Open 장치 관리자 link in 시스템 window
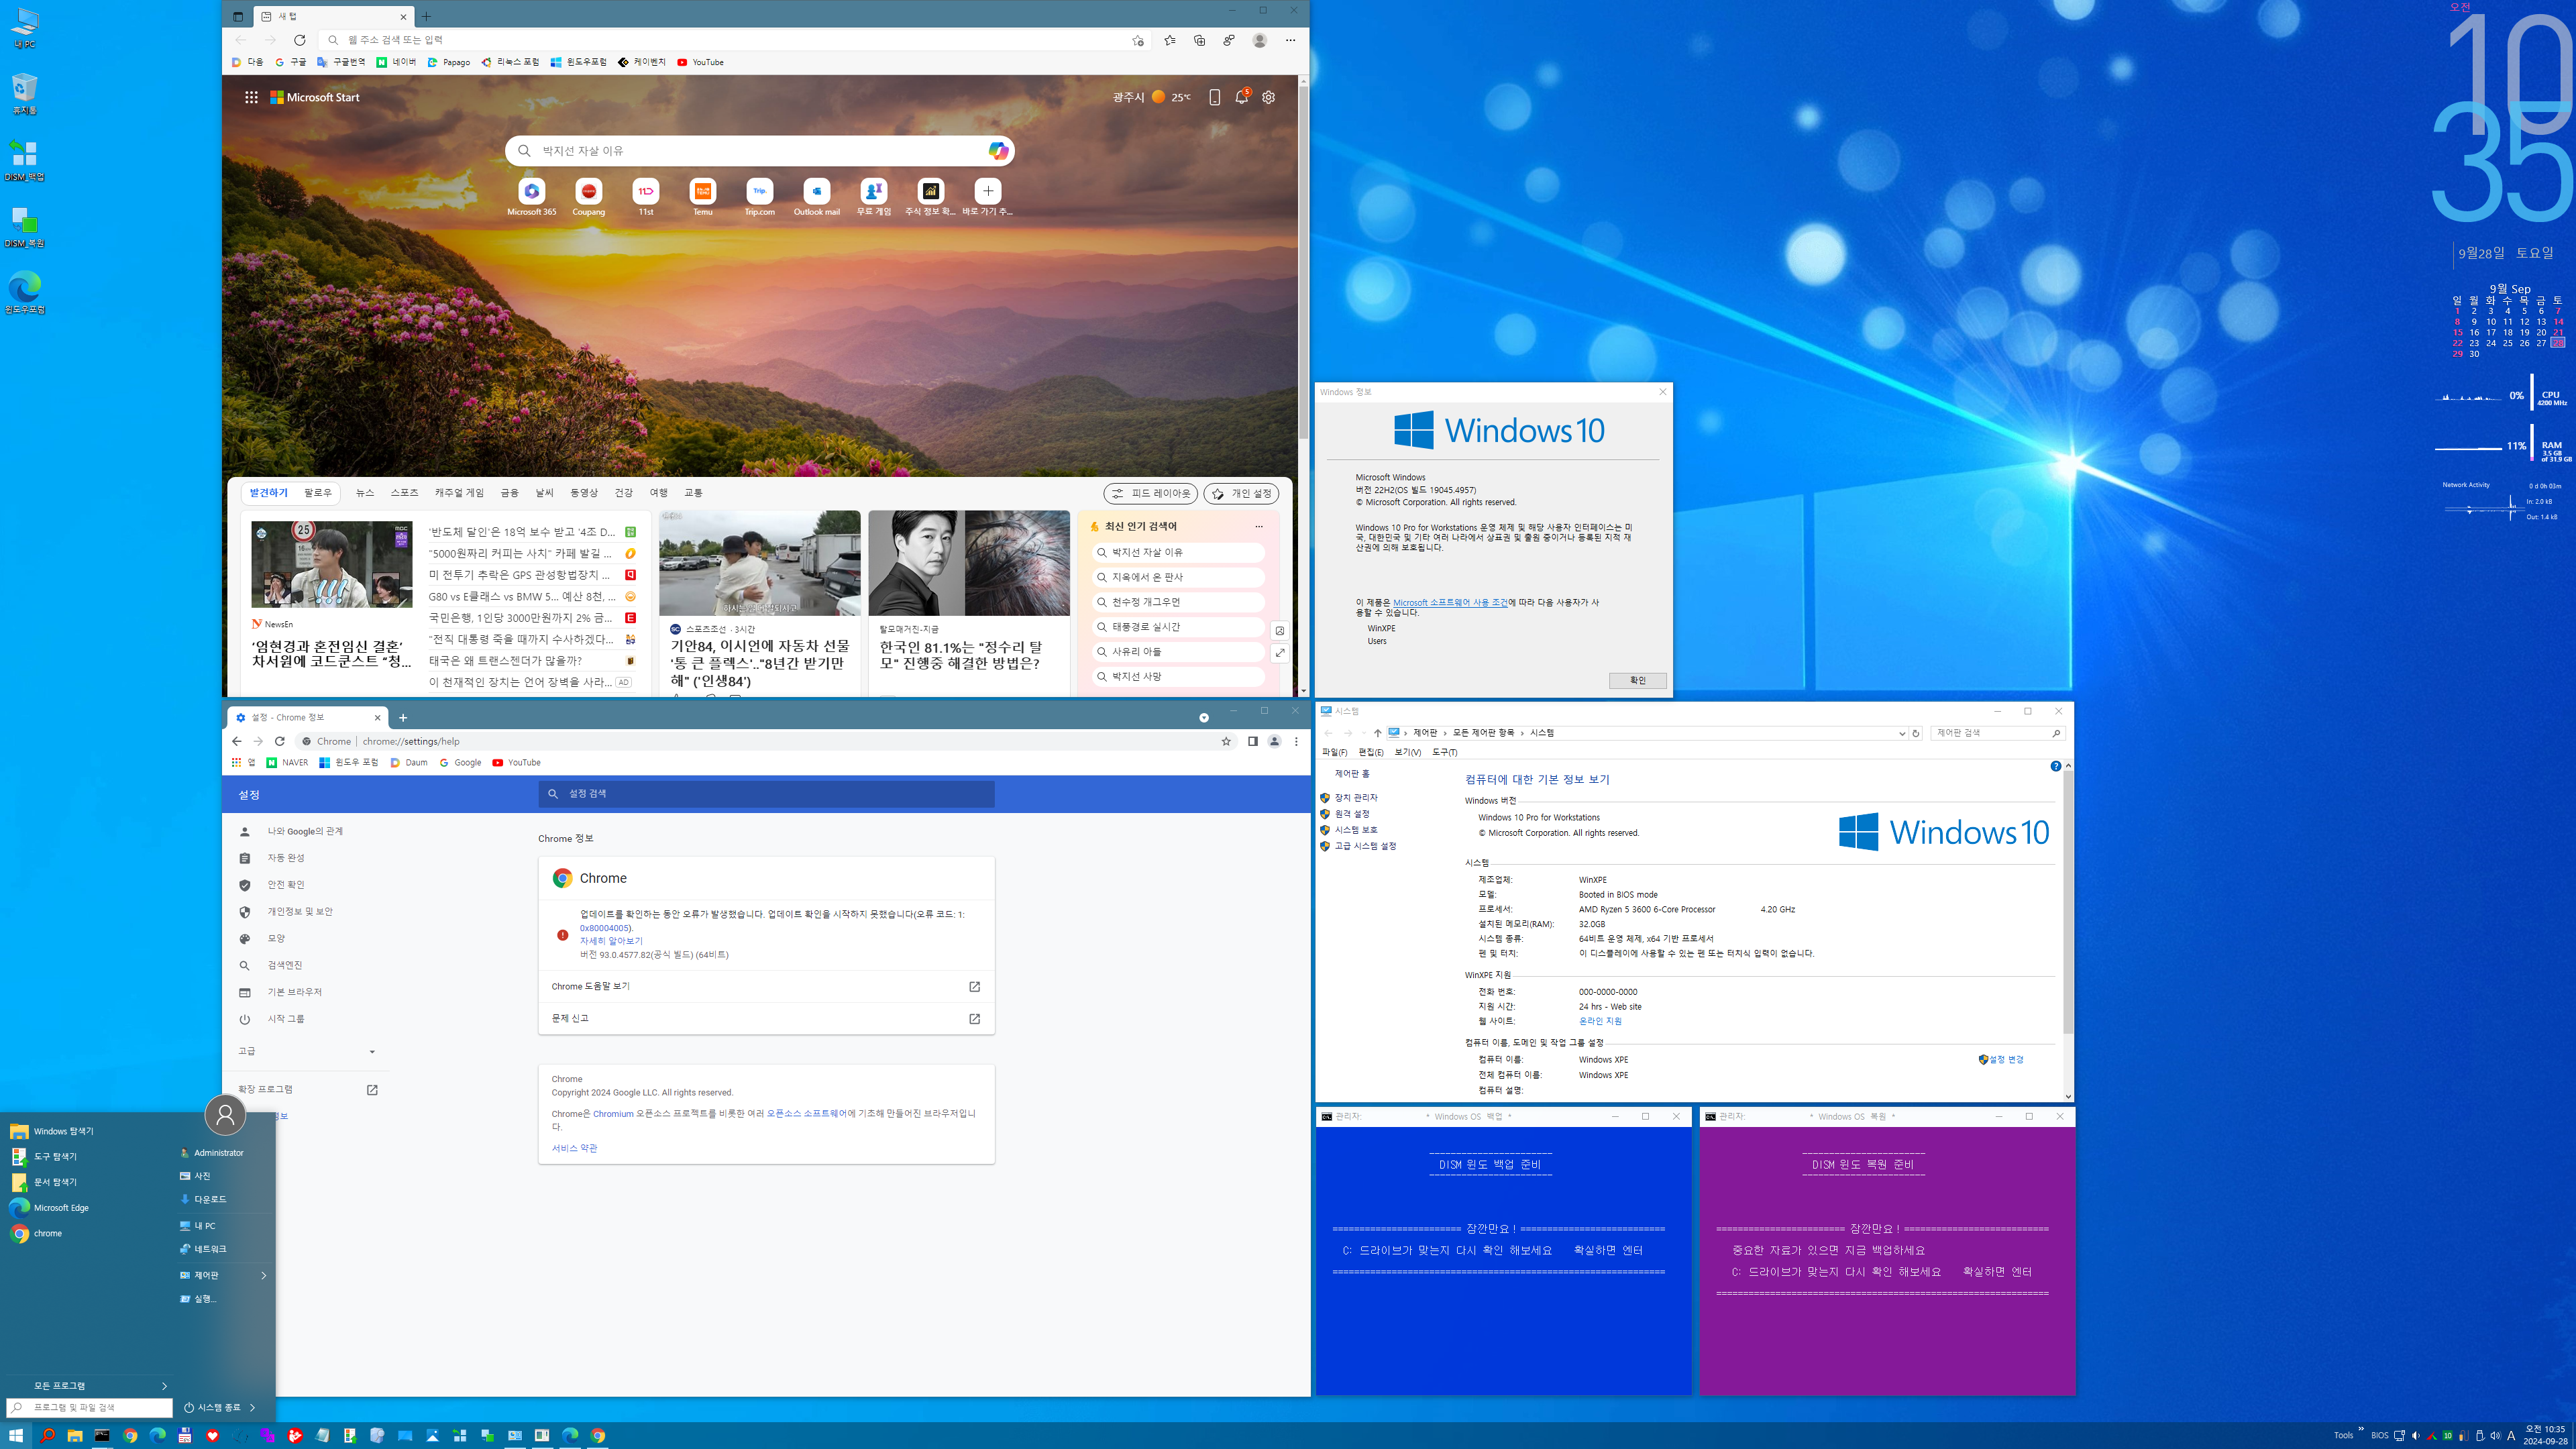2576x1449 pixels. pyautogui.click(x=1356, y=798)
